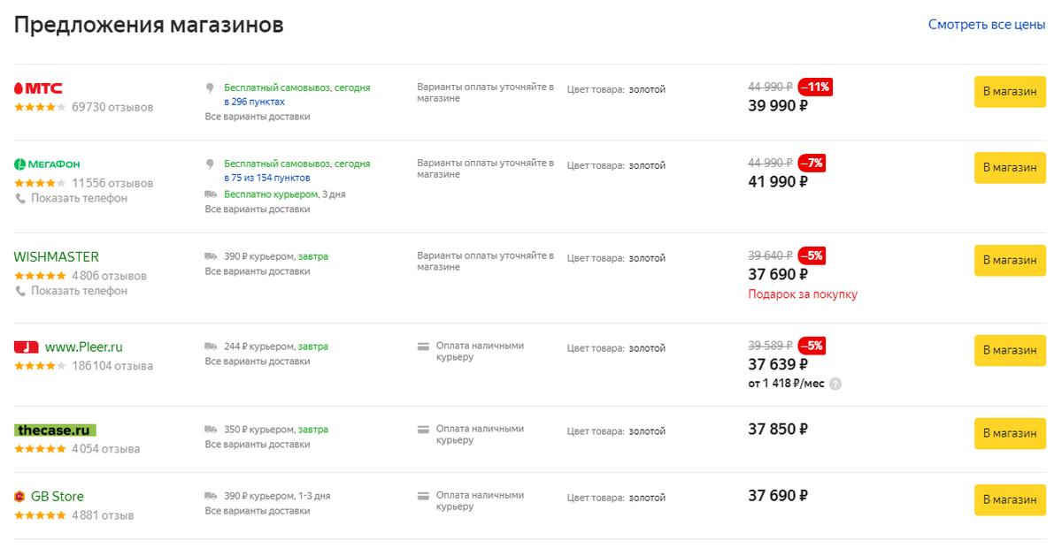Screen dimensions: 1062x556
Task: Open www.Pleer.ru store name link
Action: (x=84, y=347)
